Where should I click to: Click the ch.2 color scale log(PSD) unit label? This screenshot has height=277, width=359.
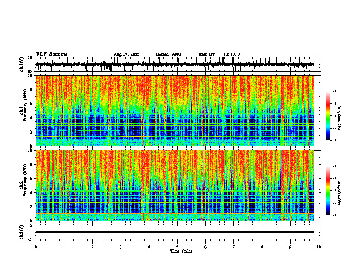pos(340,193)
